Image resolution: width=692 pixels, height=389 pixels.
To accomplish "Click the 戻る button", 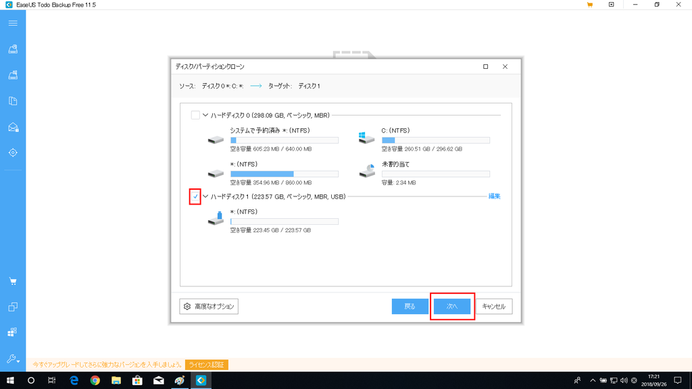I will 410,306.
